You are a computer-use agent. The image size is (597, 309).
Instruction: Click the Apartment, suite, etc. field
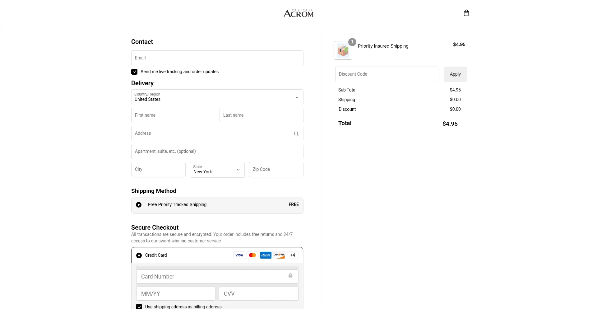(217, 152)
